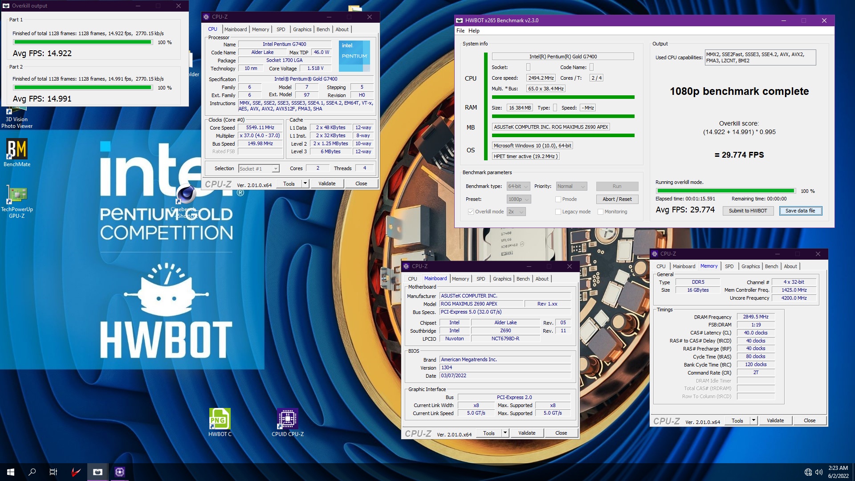Switch to Mainboard tab in CPU-Z CPU window
The height and width of the screenshot is (481, 855).
tap(236, 29)
